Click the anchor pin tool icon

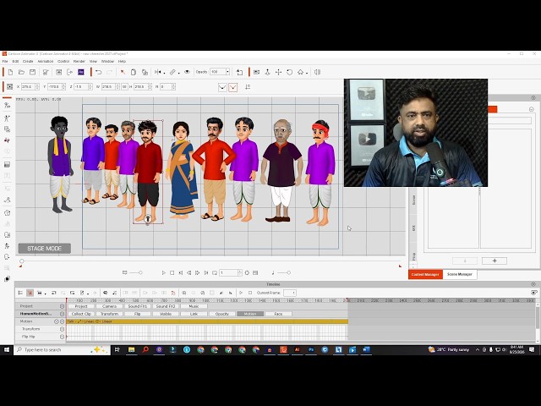click(x=267, y=72)
